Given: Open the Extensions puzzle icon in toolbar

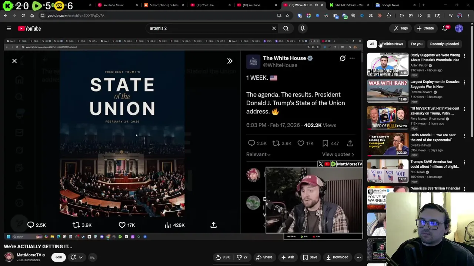Looking at the screenshot, I should coord(388,16).
